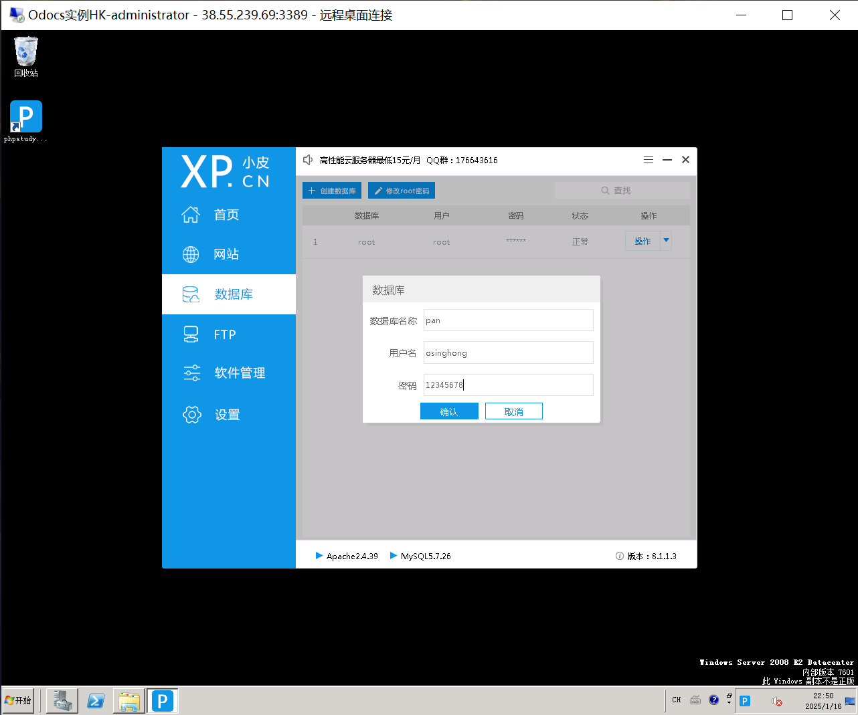Click the Apache2.4.39 play status icon
The image size is (858, 715).
tap(319, 556)
